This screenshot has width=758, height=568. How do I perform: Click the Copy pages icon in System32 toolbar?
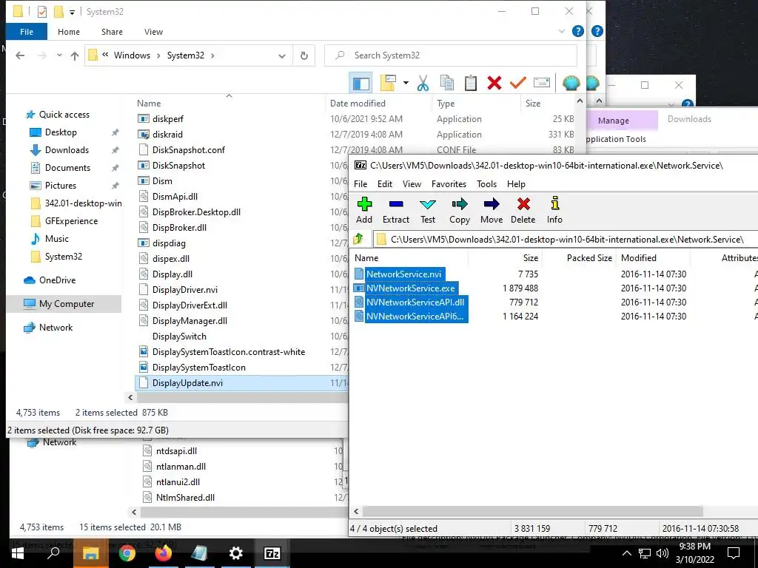click(447, 83)
